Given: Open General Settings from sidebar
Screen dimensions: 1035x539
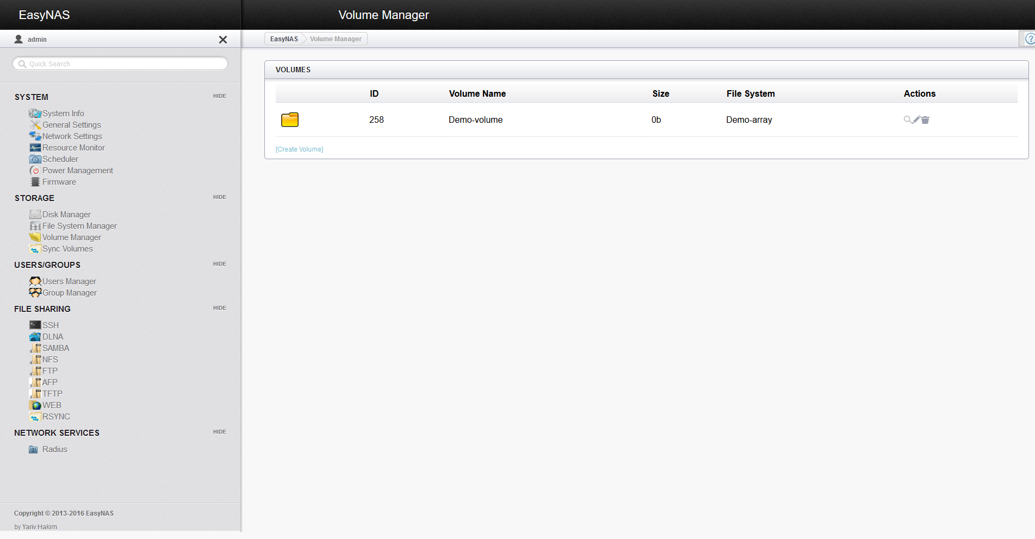Looking at the screenshot, I should pos(72,125).
